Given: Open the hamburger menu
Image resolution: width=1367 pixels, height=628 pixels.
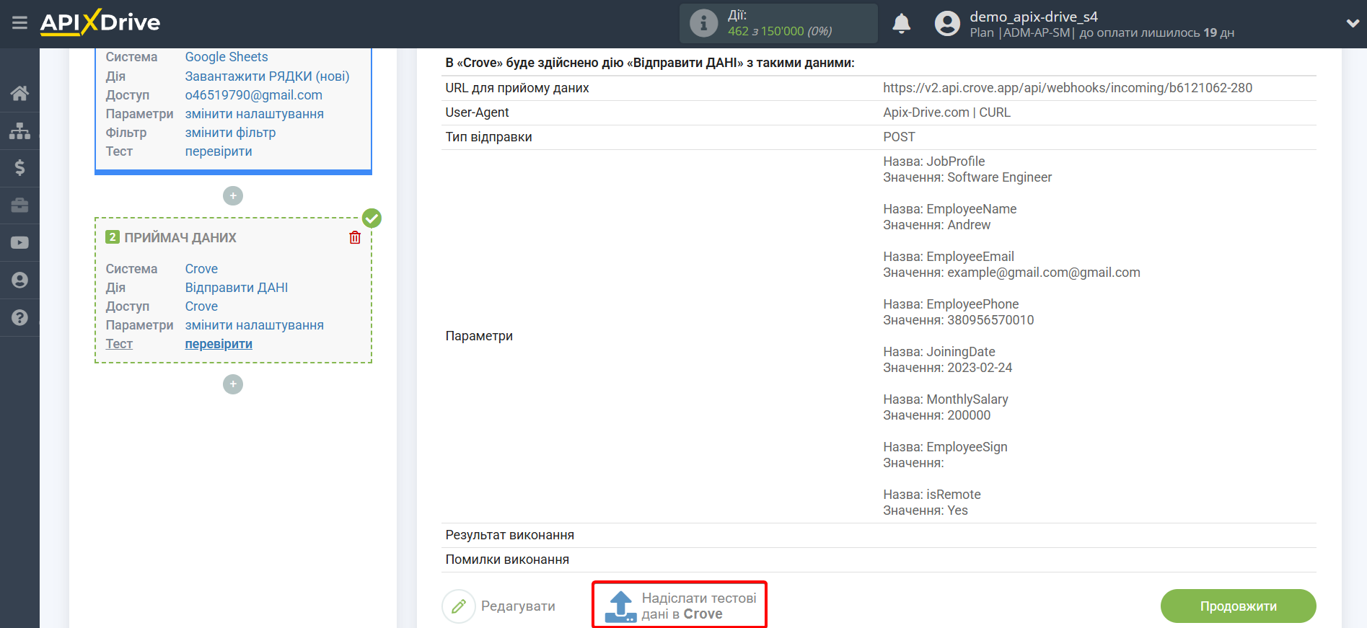Looking at the screenshot, I should [19, 23].
